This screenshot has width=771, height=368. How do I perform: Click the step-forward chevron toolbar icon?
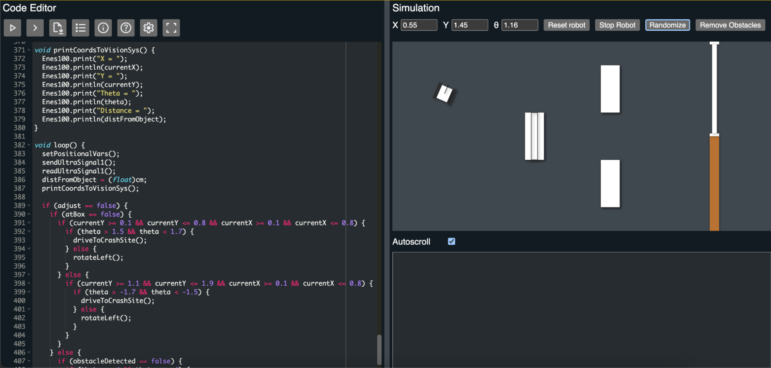35,28
